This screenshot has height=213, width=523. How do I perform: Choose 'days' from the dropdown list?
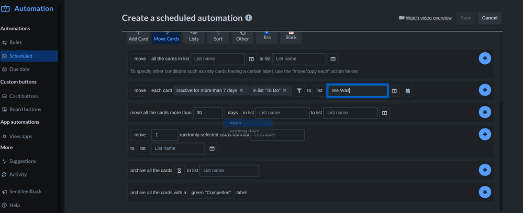coord(248,123)
